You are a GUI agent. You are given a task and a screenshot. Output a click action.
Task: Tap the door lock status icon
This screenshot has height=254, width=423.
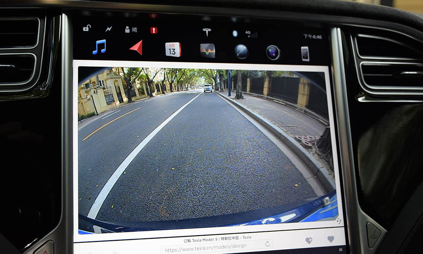pos(87,28)
